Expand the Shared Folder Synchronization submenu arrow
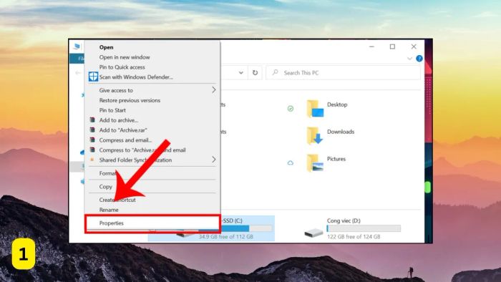 coord(214,160)
